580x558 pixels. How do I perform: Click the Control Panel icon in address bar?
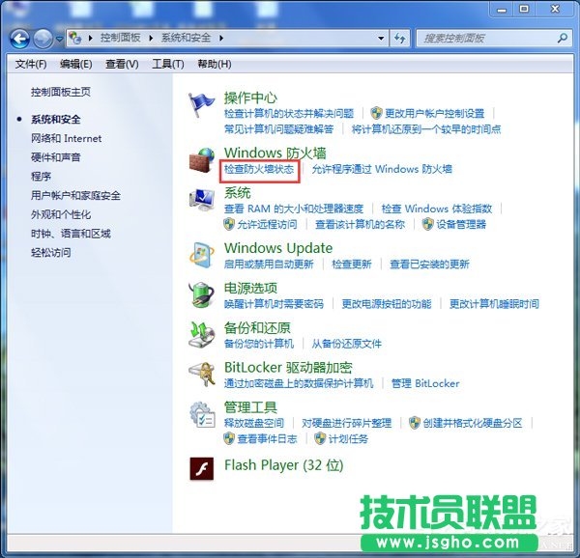point(75,38)
